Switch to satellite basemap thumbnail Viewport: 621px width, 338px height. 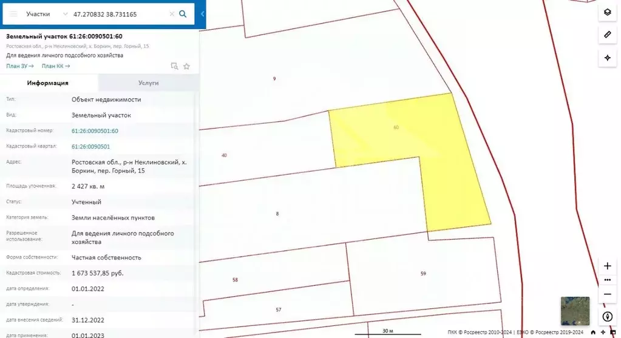pos(574,311)
